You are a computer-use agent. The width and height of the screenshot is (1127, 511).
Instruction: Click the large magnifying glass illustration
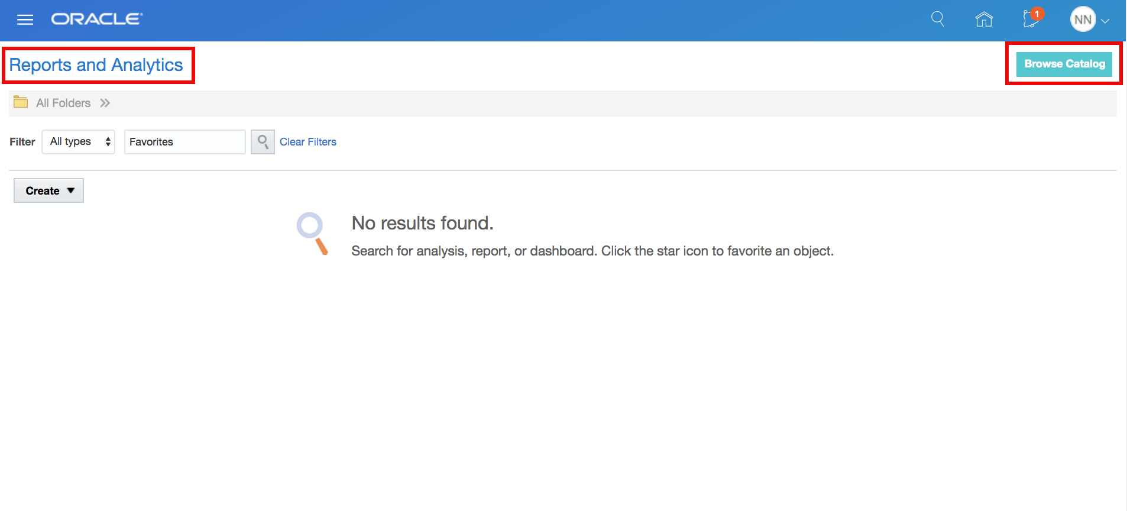click(x=312, y=234)
